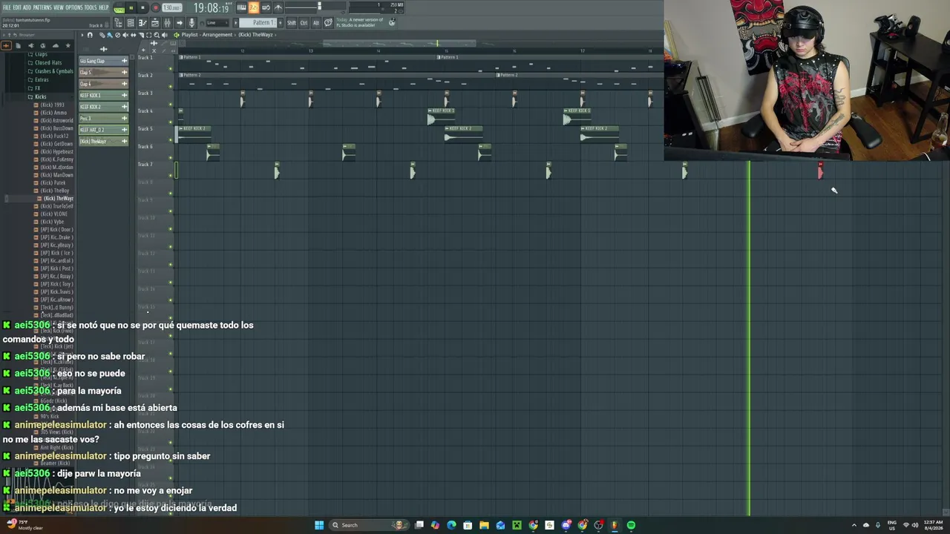The height and width of the screenshot is (534, 950).
Task: Open the ADD menu
Action: click(x=27, y=7)
